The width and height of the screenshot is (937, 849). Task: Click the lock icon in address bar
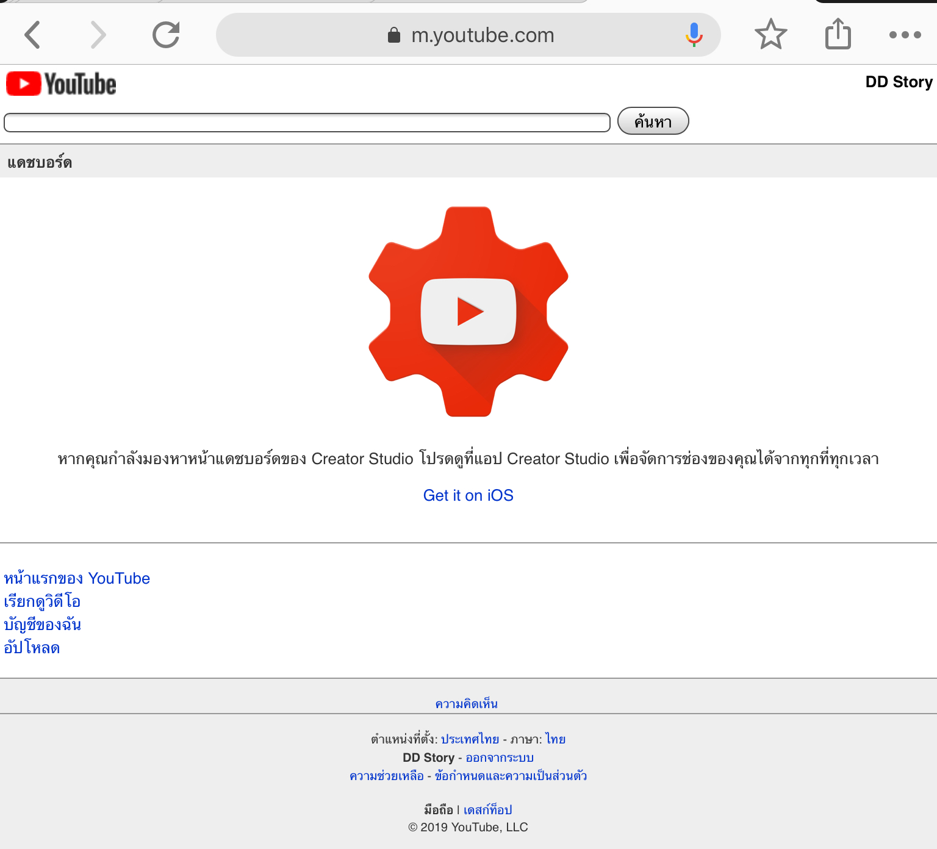394,35
